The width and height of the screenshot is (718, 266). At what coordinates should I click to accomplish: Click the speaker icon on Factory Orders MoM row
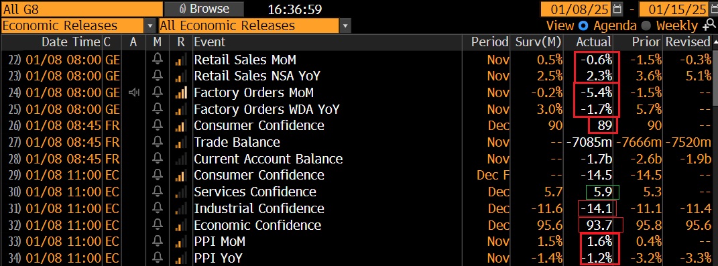point(133,92)
